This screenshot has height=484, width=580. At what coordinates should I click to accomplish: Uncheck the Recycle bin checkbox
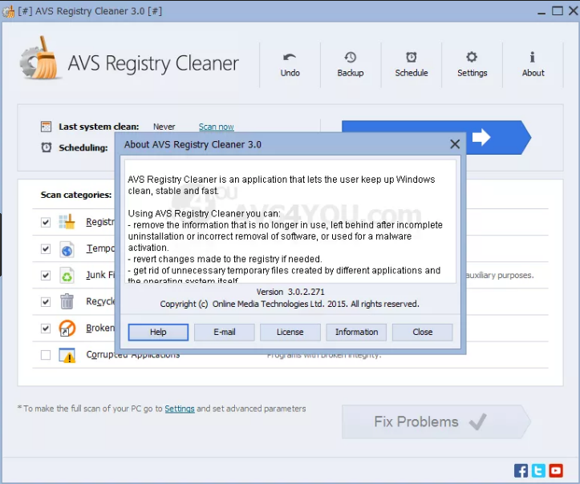point(46,302)
